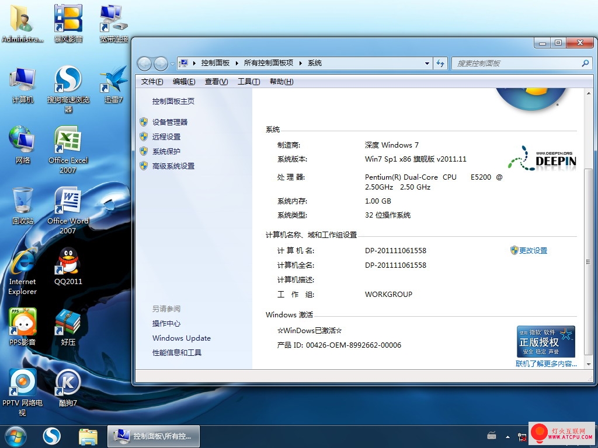Click Win7 Sp1 x86 旗舰版 v2011.11 text
The height and width of the screenshot is (448, 598).
coord(416,159)
